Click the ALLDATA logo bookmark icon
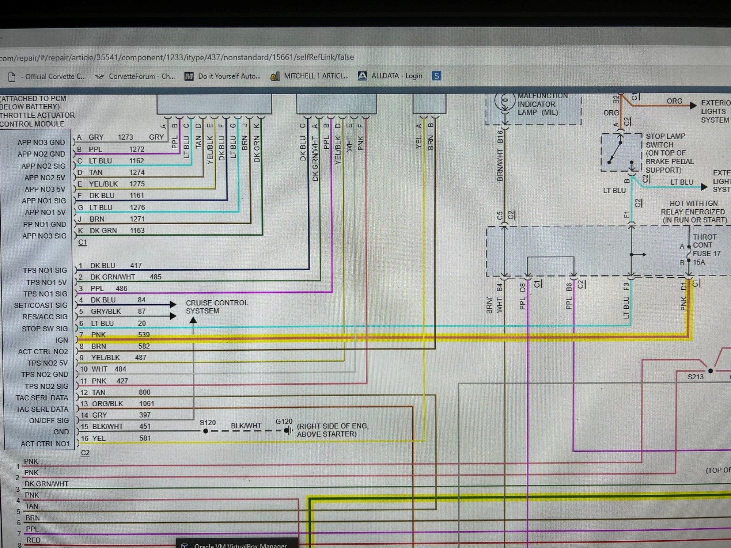731x548 pixels. click(362, 76)
